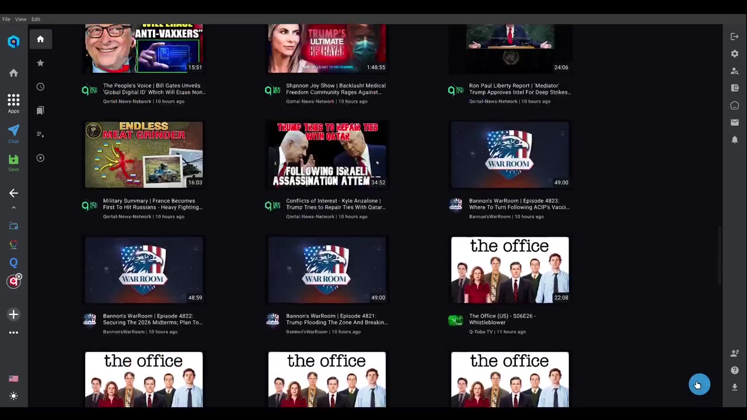Open the Settings gear icon

(735, 54)
